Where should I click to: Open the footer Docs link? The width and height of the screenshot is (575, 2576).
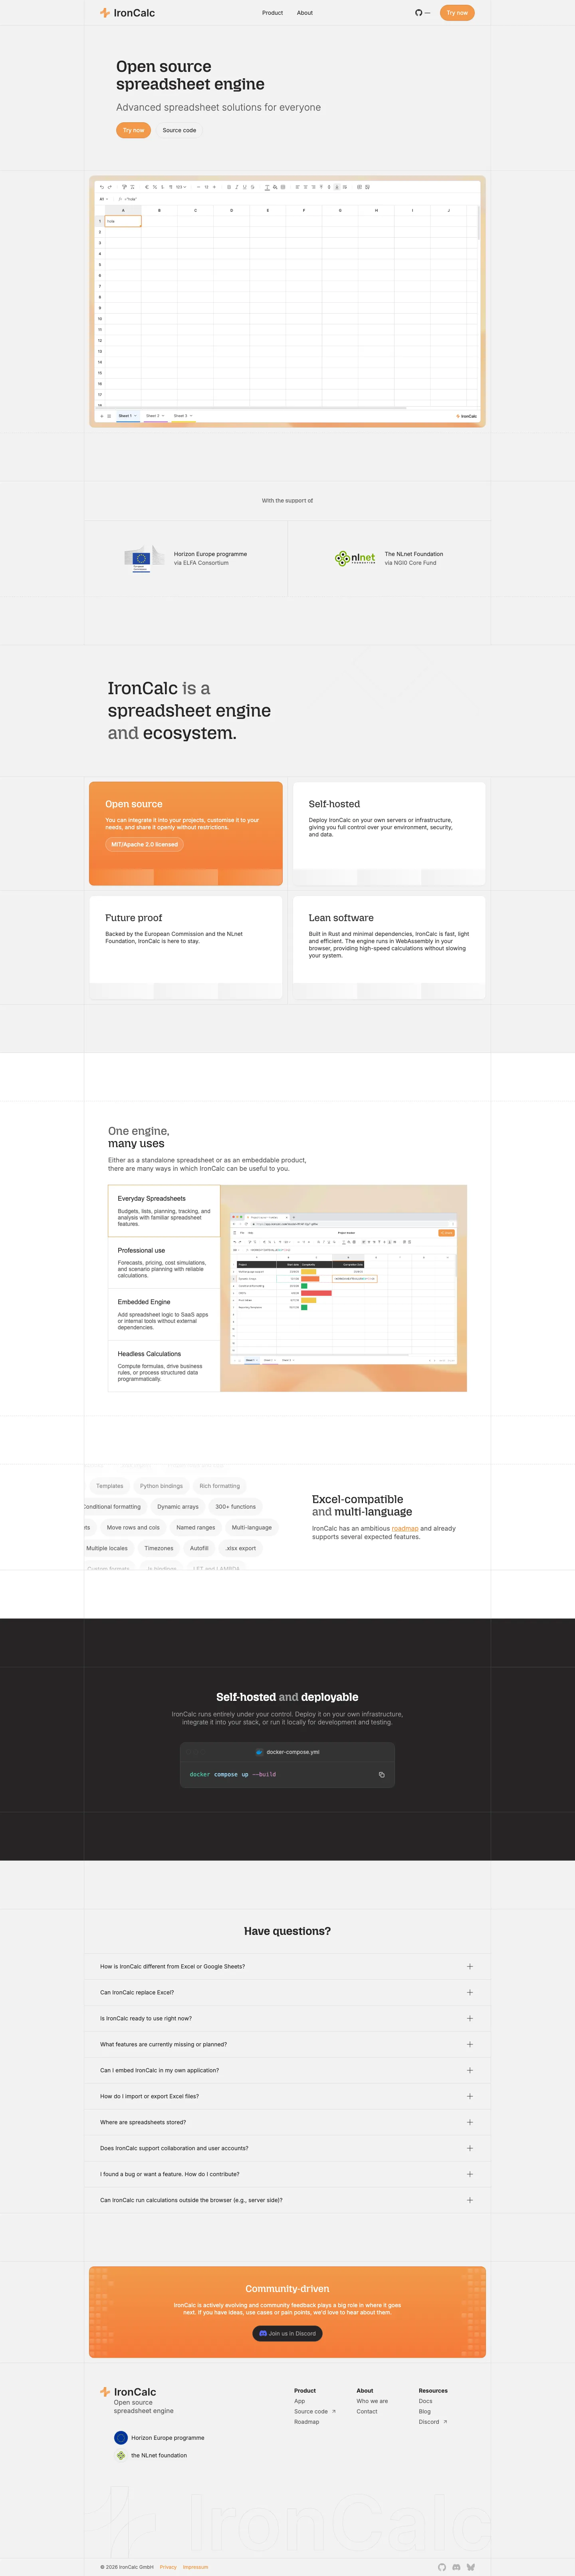pyautogui.click(x=426, y=2402)
